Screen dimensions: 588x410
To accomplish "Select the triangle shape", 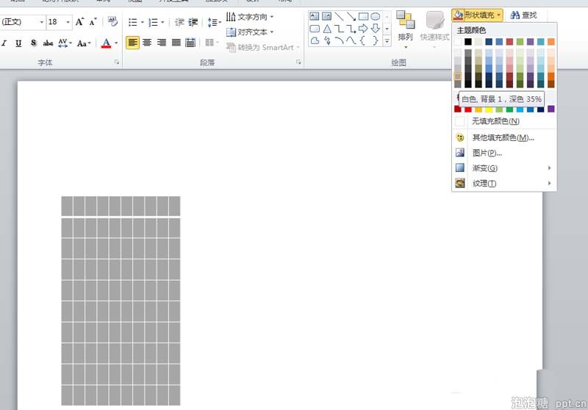I will (326, 29).
